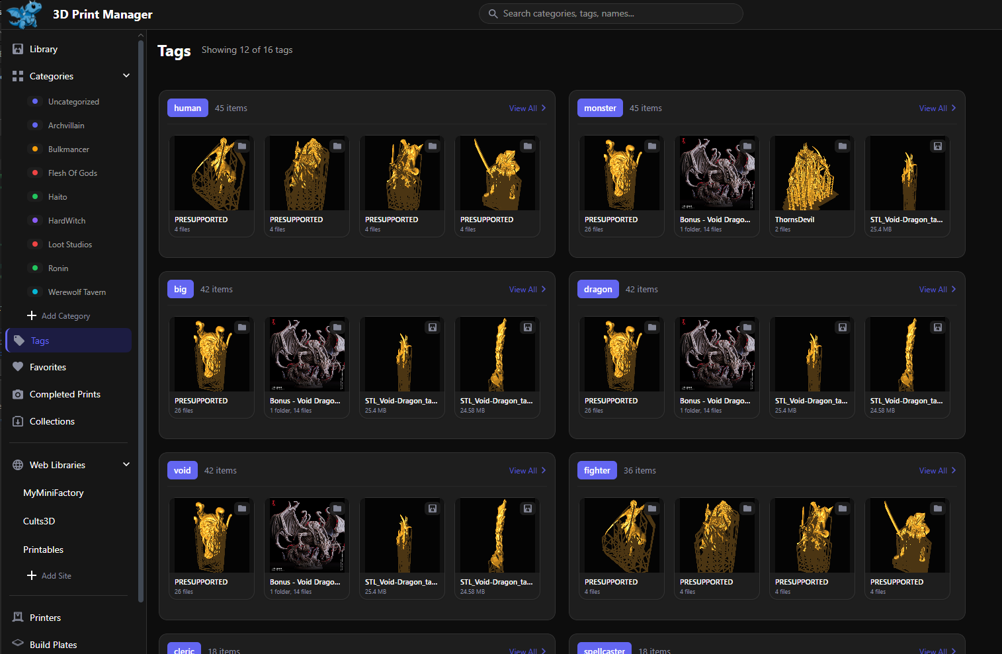Click the Favorites heart icon

pyautogui.click(x=18, y=367)
